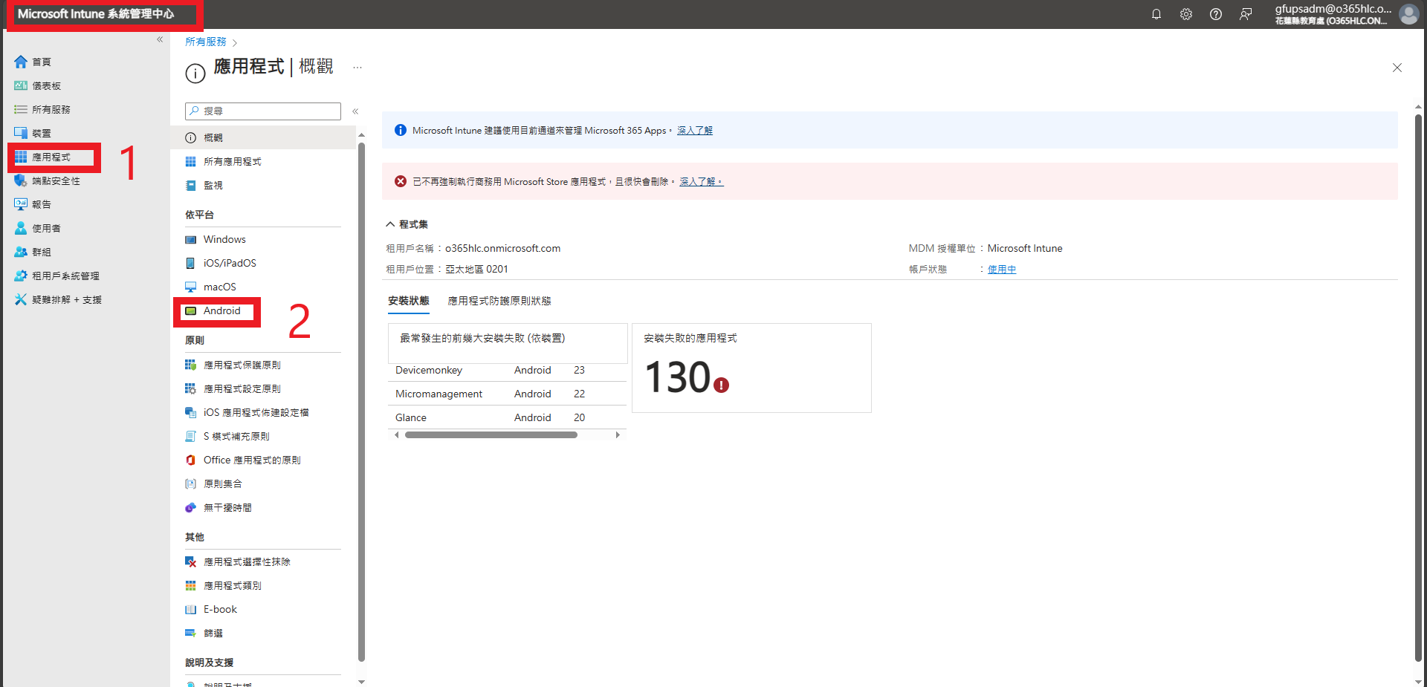Open the feedback icon in header

point(1245,14)
